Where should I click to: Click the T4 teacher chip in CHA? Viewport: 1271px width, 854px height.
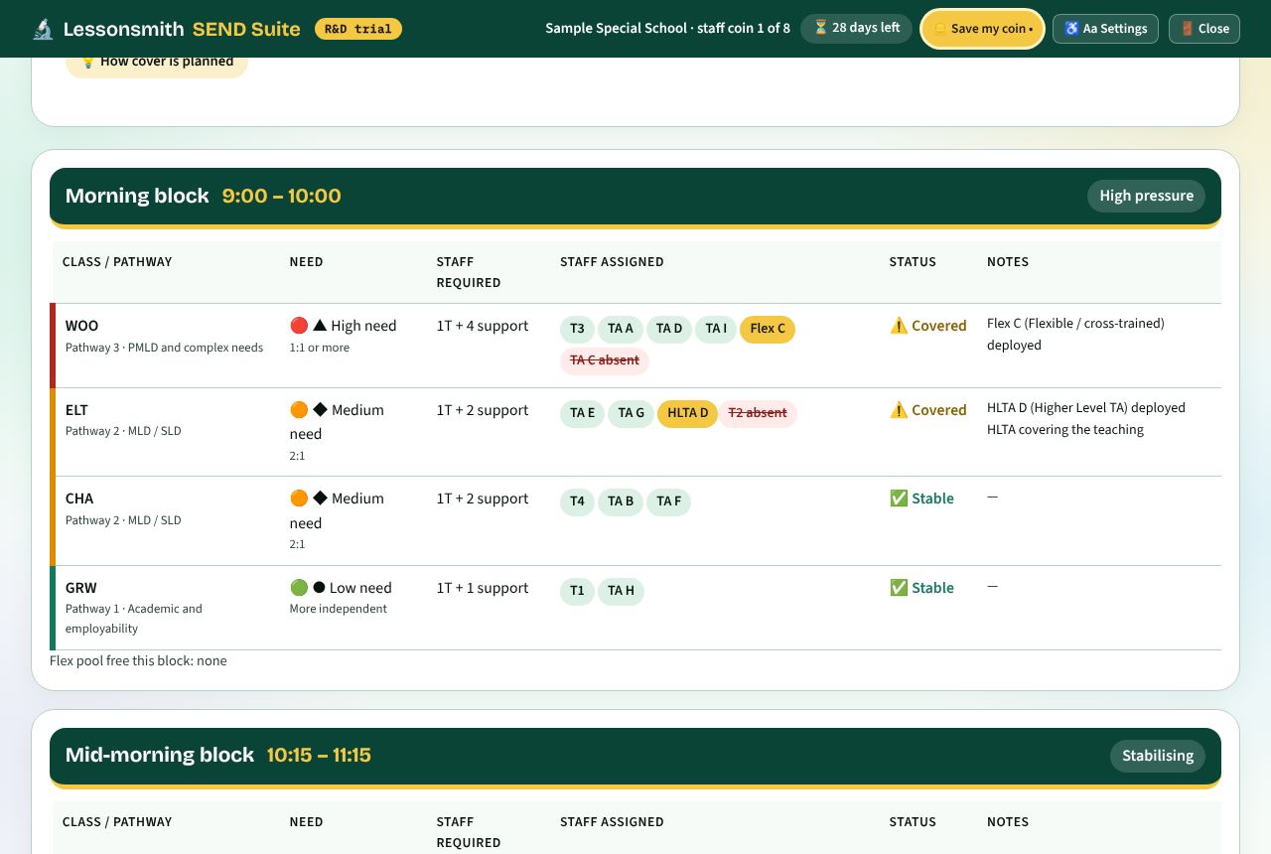click(577, 501)
